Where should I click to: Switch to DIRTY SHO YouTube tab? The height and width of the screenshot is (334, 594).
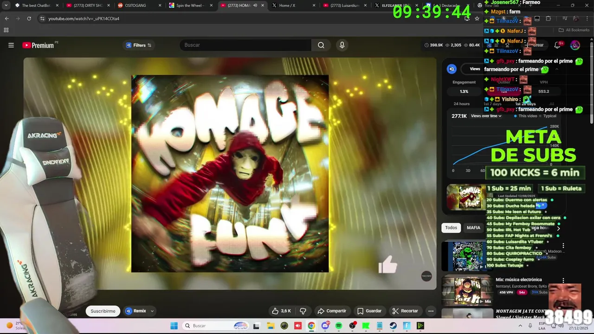[88, 6]
